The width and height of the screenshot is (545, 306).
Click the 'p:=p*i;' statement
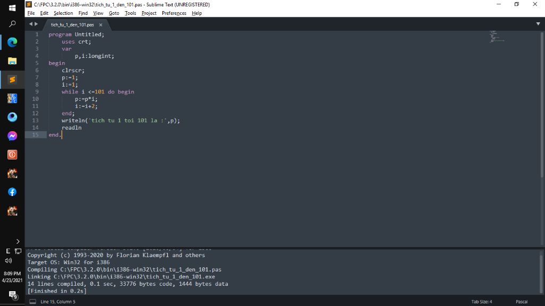pyautogui.click(x=86, y=99)
